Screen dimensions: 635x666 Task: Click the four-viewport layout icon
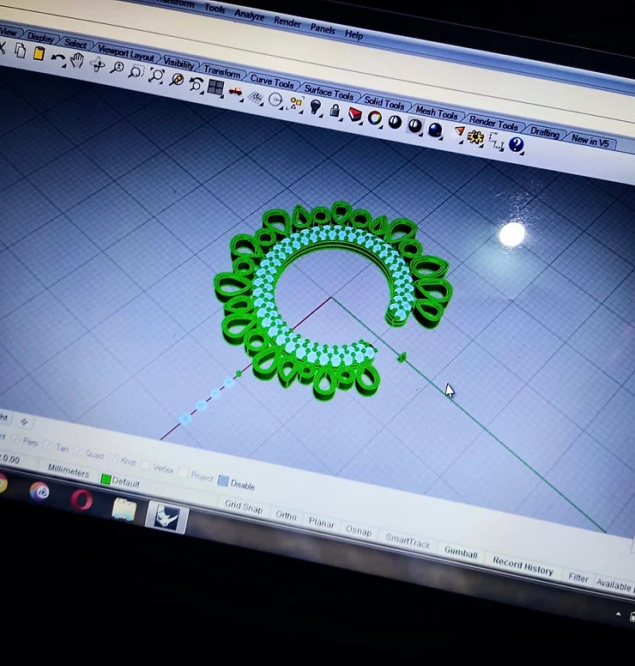pyautogui.click(x=215, y=88)
